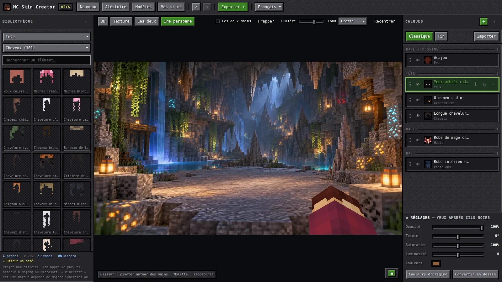Toggle visibility of Longue chevelure layer
The width and height of the screenshot is (502, 282).
click(418, 116)
